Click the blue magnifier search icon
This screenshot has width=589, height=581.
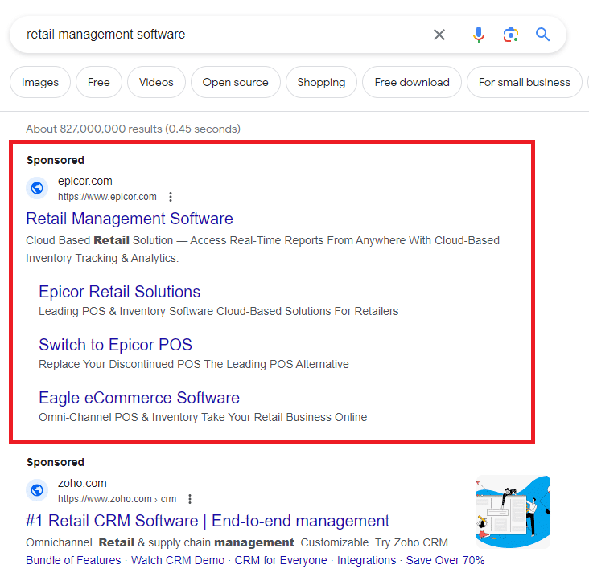543,35
